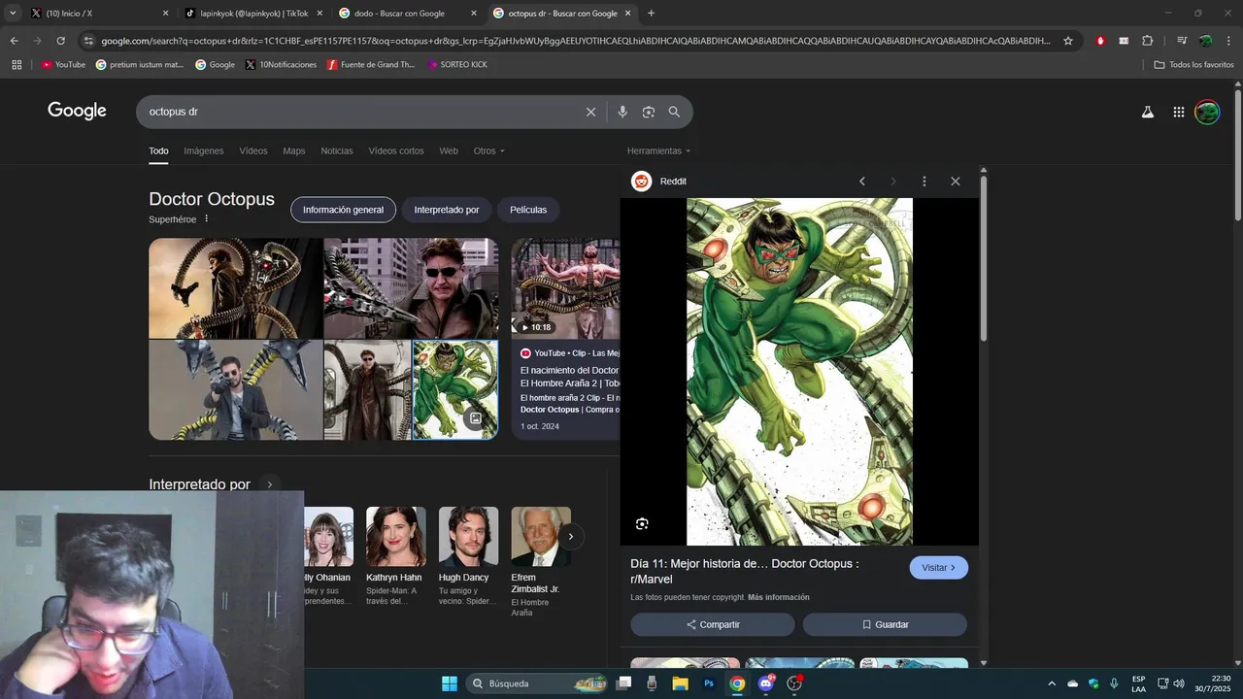The height and width of the screenshot is (699, 1243).
Task: Open the YouTube bookmark
Action: tap(63, 65)
